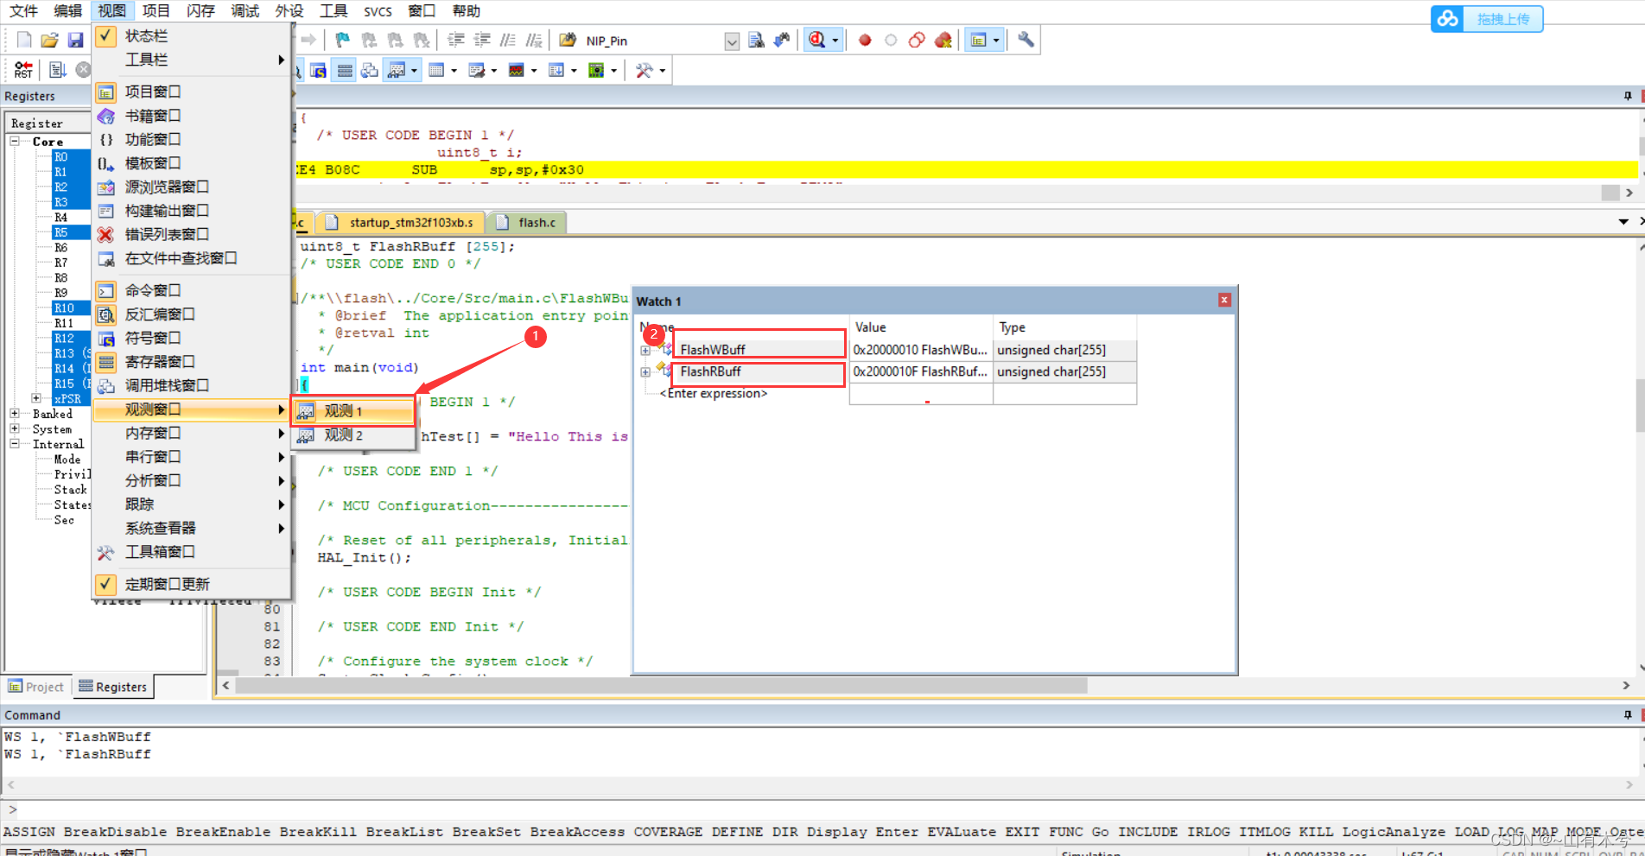Collapse the Core register group
The image size is (1645, 856).
(x=15, y=141)
